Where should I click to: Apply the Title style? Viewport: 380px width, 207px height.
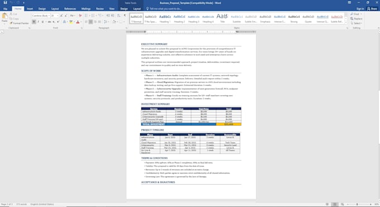click(x=222, y=18)
